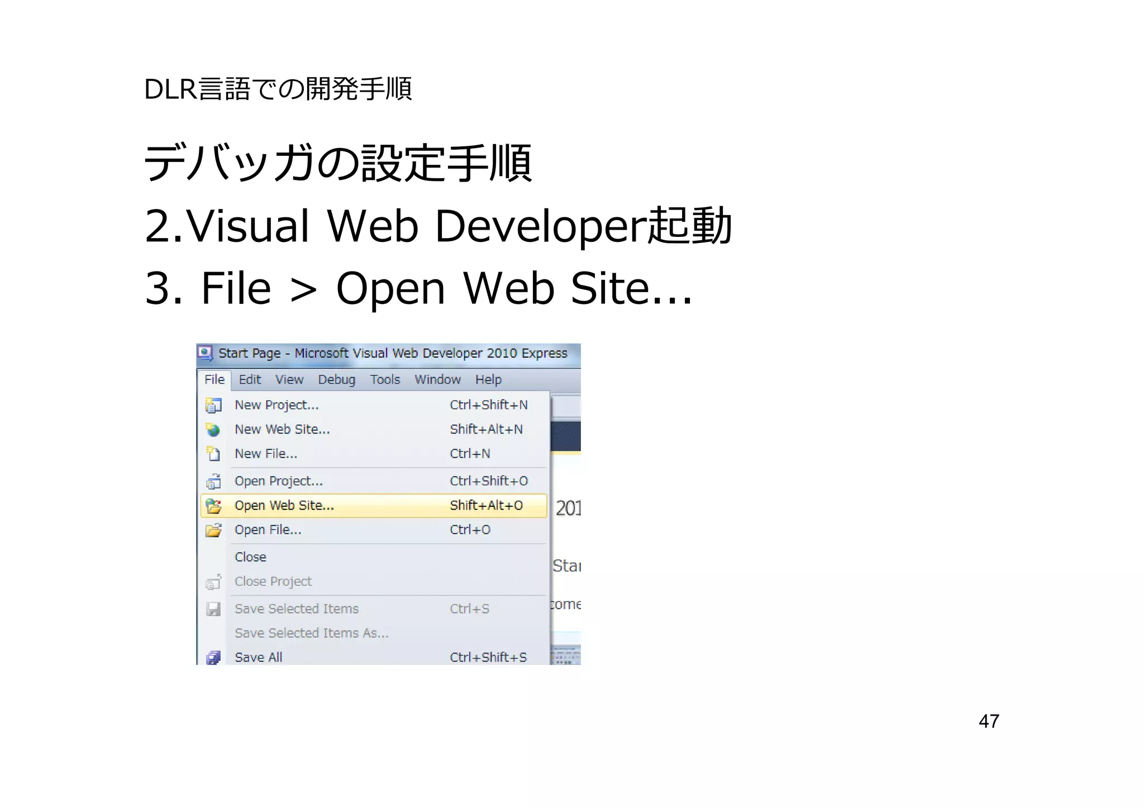Screen dimensions: 1144x809
Task: Click the New Project icon in File menu
Action: tap(213, 404)
